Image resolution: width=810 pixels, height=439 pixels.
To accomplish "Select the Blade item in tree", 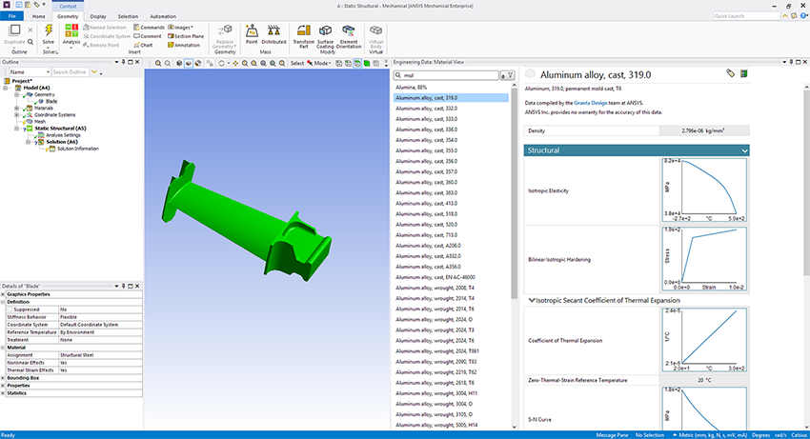I will point(51,101).
